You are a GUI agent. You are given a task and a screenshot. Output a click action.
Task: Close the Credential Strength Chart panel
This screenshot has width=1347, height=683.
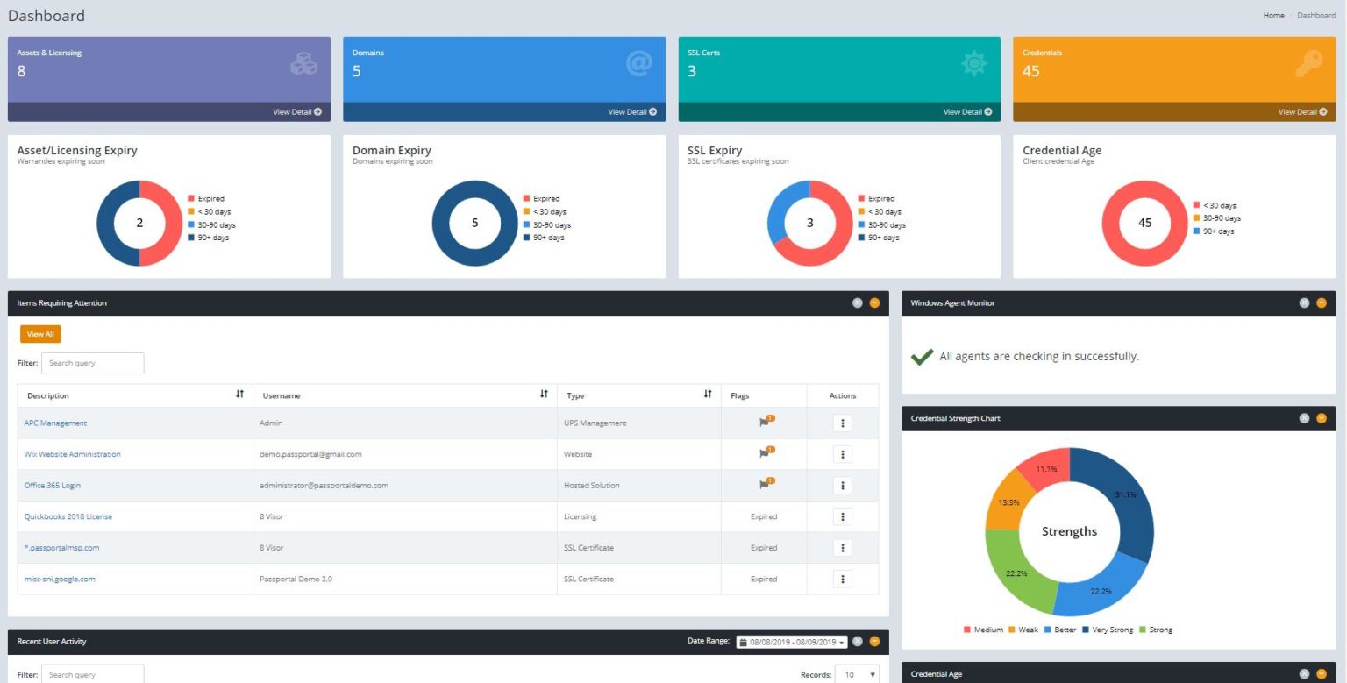[x=1304, y=418]
